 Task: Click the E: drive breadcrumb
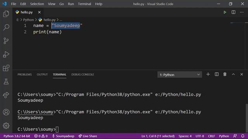tap(18, 20)
